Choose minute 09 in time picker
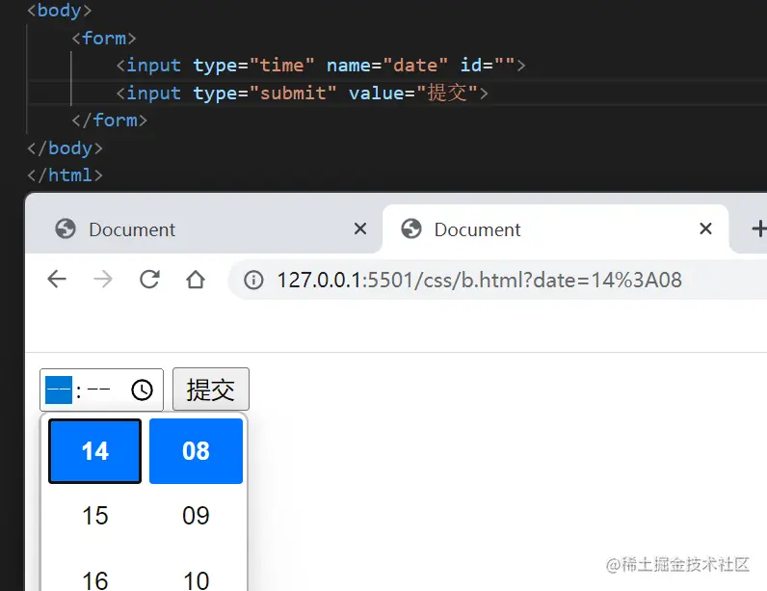 [x=196, y=516]
